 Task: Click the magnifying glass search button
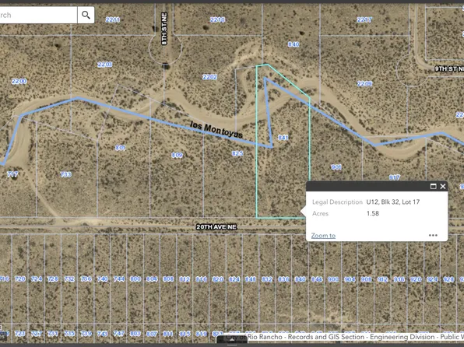(x=86, y=15)
